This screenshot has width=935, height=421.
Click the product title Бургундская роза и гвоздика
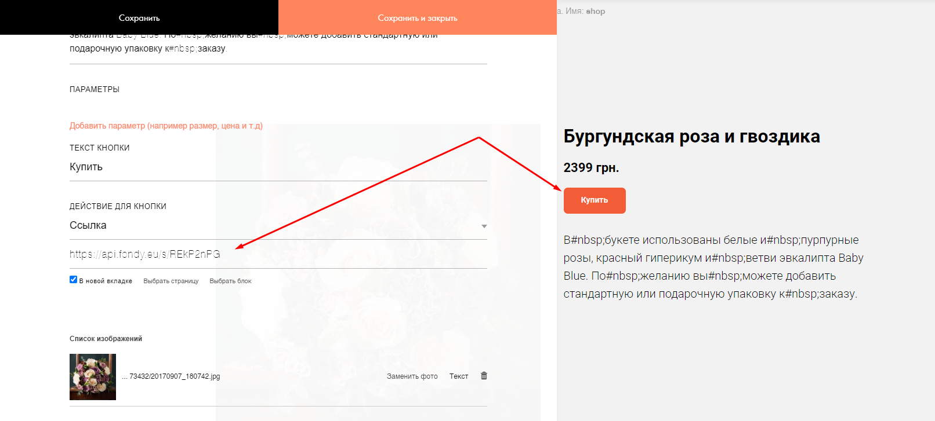pyautogui.click(x=692, y=137)
